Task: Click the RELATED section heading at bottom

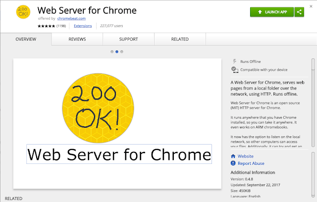Action: coord(13,199)
